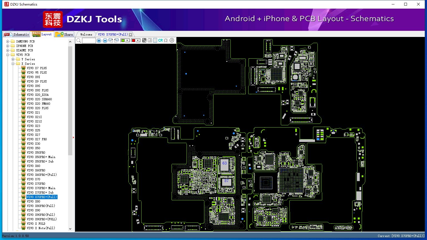Click the red color swatch

[133, 41]
